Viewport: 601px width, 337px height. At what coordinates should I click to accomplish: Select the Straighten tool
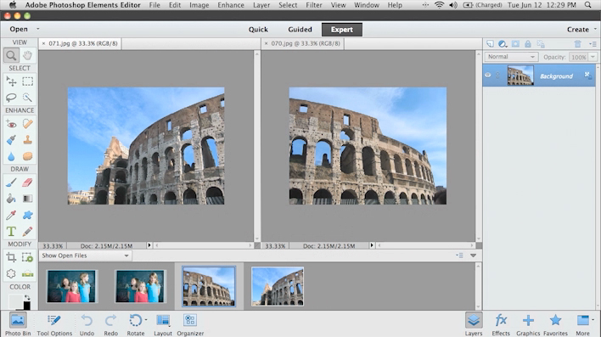click(x=27, y=273)
